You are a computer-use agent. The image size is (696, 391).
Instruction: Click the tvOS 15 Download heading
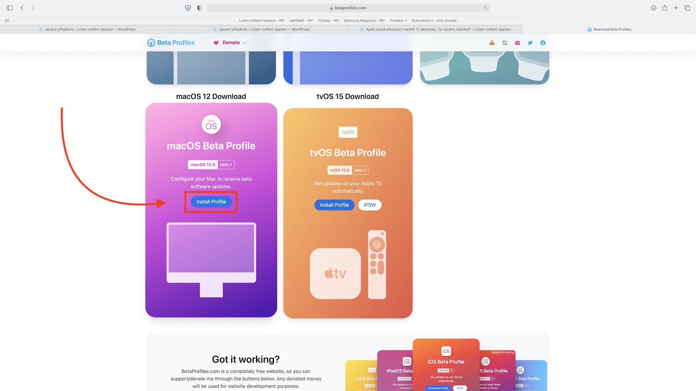tap(348, 97)
